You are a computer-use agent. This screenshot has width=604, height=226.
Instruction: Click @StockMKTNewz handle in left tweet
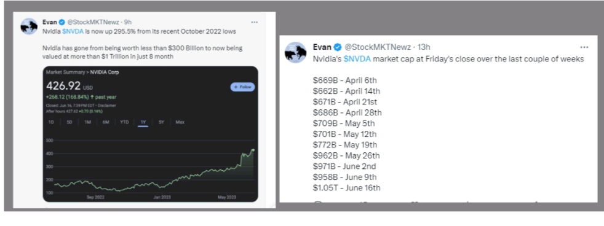[91, 22]
